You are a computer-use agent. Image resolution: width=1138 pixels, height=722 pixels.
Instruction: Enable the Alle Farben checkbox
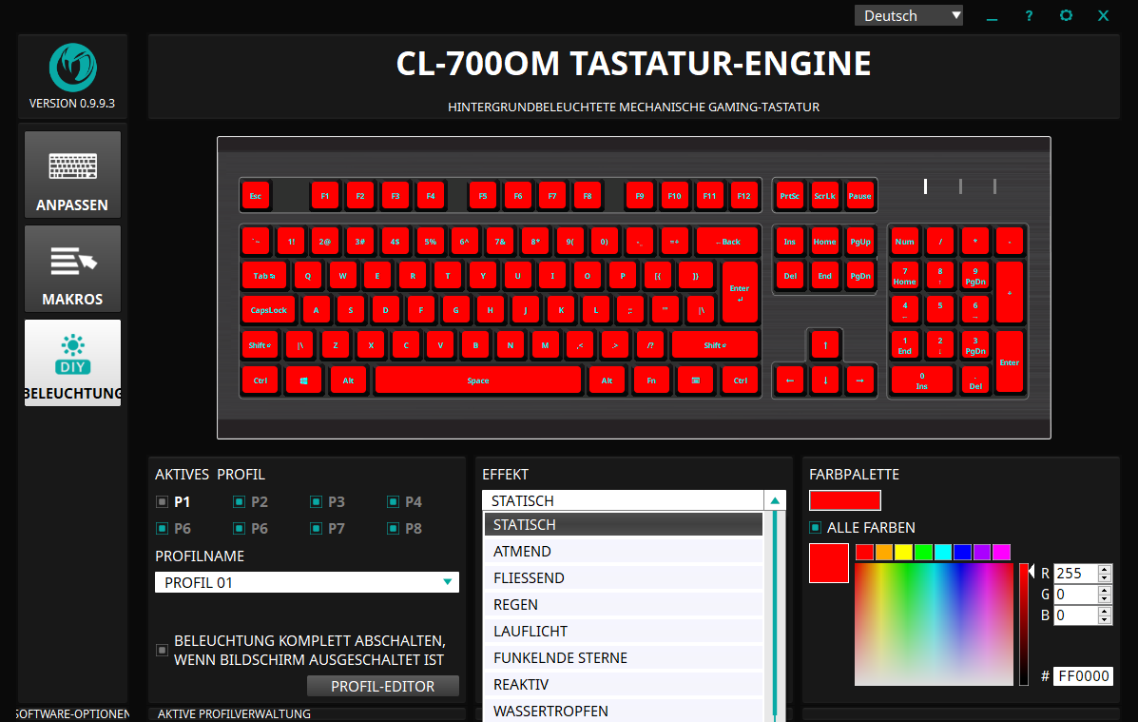tap(815, 528)
